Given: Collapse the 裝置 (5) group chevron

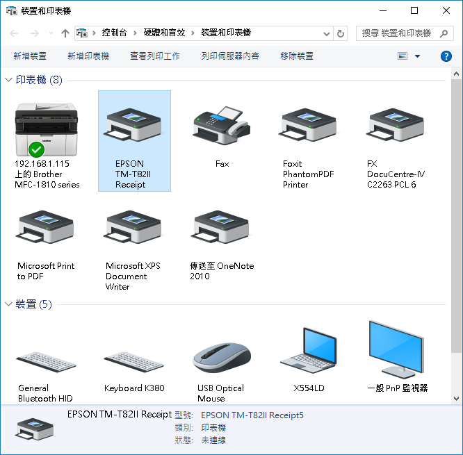Looking at the screenshot, I should 8,304.
